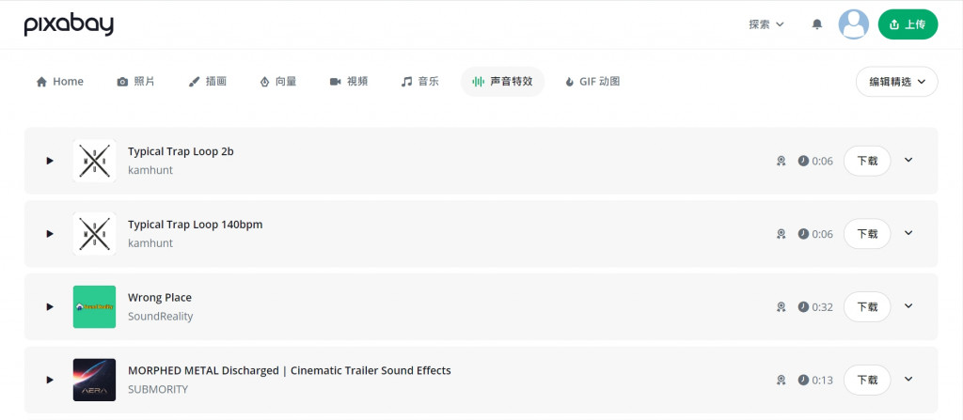Go to the Home tab
Screen dimensions: 963x420
coord(59,82)
